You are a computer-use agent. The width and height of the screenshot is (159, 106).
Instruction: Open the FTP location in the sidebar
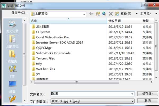(x=12, y=71)
